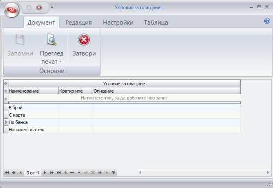
Task: Click the new record row to add an entry
Action: [x=124, y=98]
